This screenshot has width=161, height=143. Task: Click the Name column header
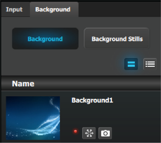tap(23, 83)
